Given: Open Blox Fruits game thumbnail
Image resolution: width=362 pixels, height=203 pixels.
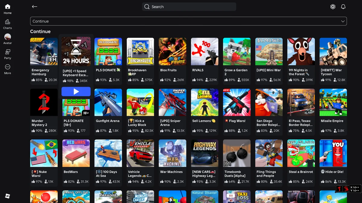Looking at the screenshot, I should point(173,51).
